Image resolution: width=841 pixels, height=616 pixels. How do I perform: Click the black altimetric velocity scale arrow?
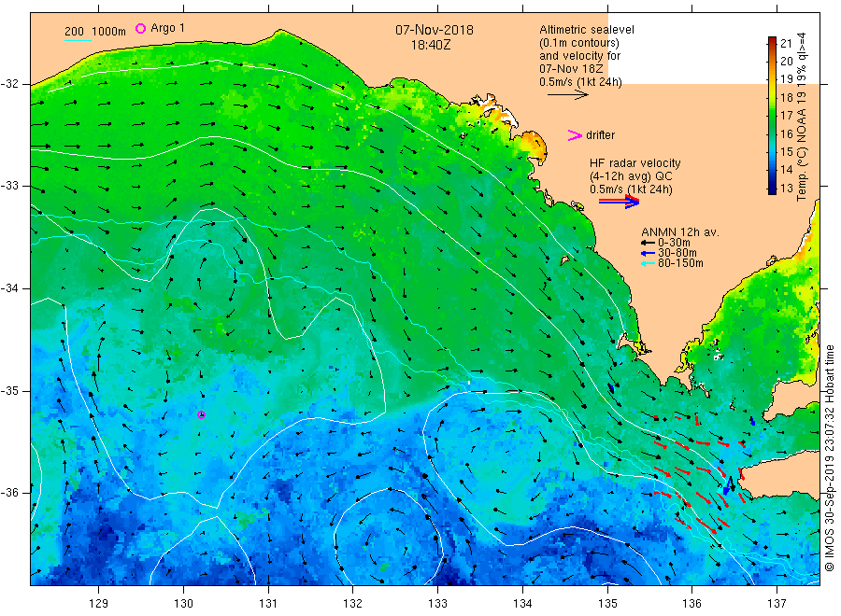568,95
